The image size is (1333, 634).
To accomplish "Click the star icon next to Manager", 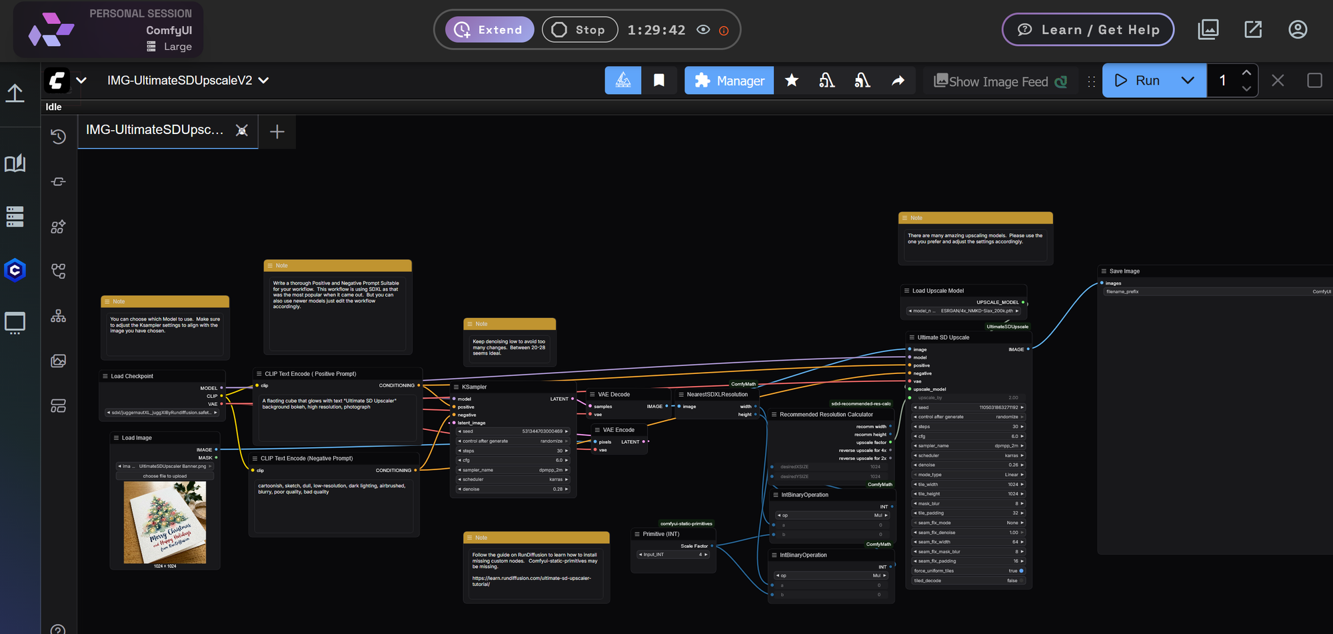I will [791, 80].
